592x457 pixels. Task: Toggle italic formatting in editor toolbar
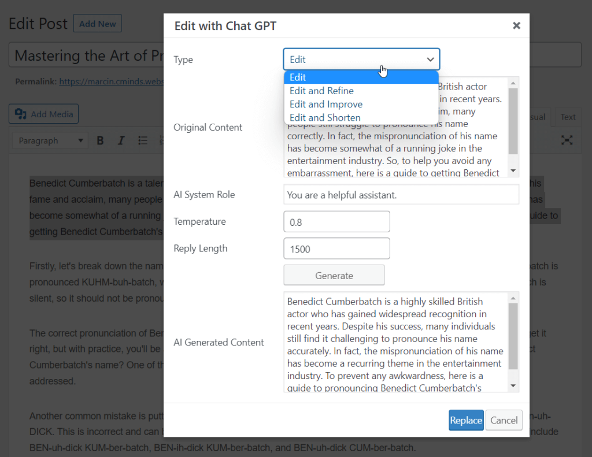121,140
